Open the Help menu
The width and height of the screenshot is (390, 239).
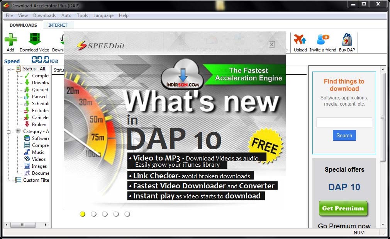124,15
